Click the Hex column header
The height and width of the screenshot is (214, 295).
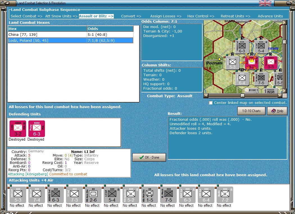[x=47, y=29]
